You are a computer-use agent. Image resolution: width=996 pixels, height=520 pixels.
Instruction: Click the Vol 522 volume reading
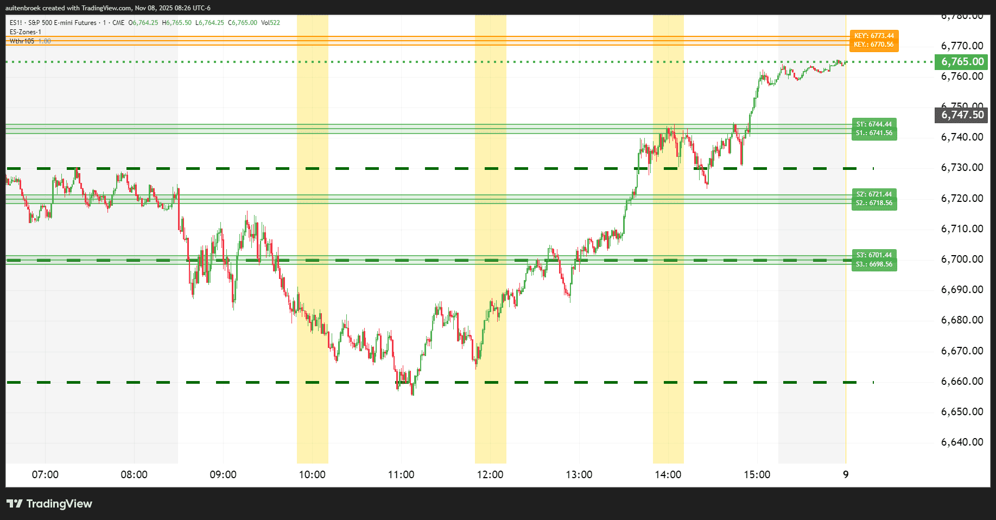(270, 23)
